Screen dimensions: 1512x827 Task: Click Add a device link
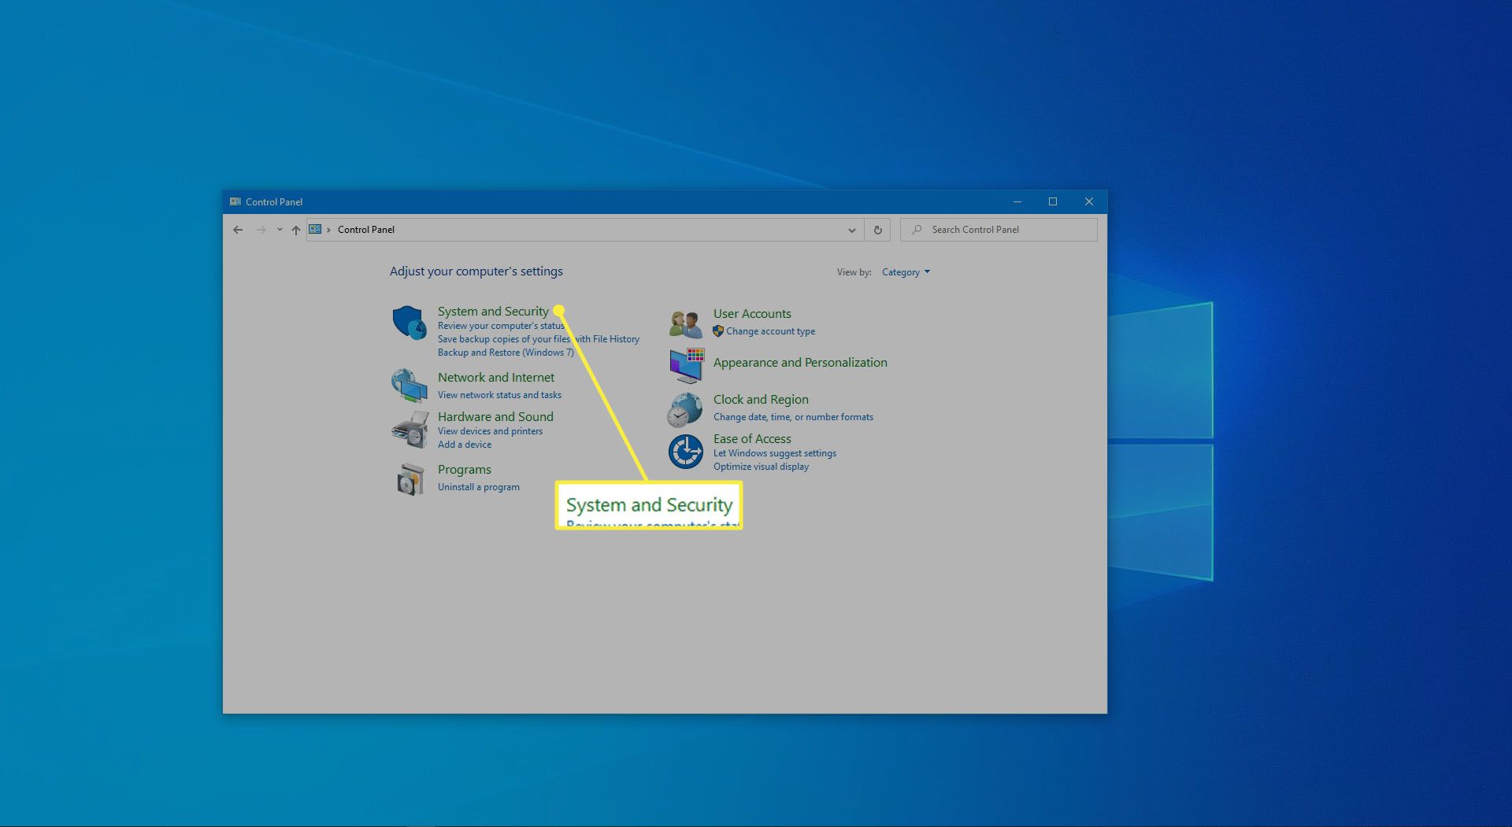(465, 445)
